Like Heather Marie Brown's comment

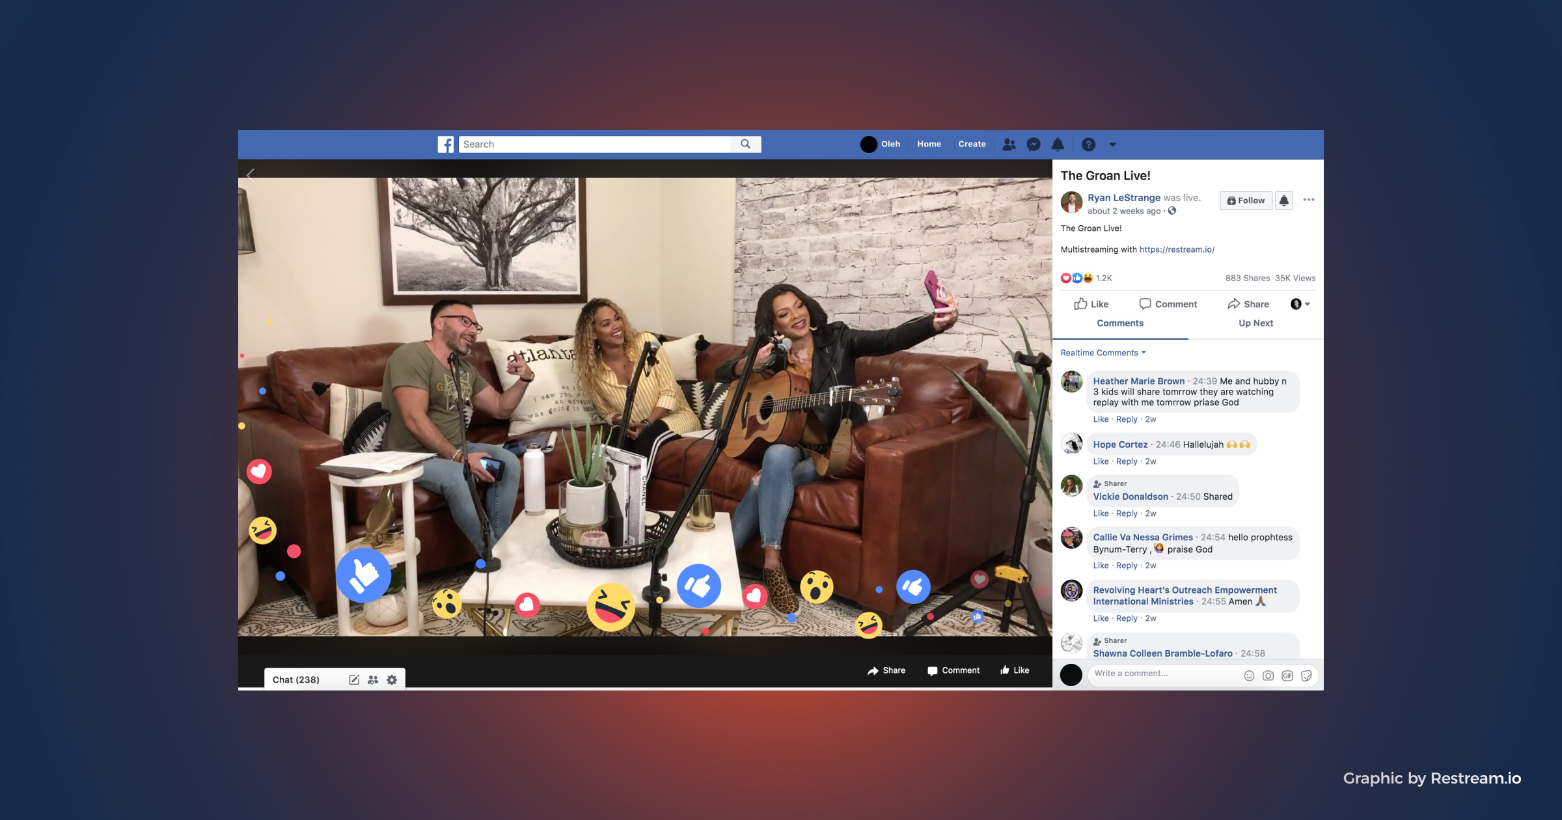click(x=1101, y=419)
